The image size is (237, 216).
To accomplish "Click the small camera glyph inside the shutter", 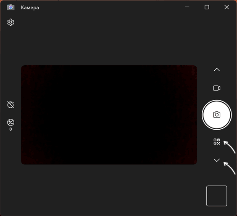I will (x=217, y=115).
